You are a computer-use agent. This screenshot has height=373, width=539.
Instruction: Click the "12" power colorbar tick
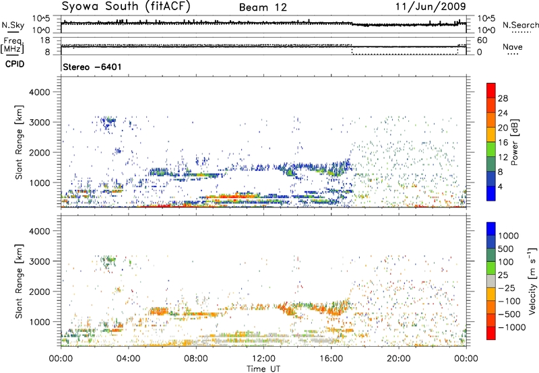[x=503, y=158]
